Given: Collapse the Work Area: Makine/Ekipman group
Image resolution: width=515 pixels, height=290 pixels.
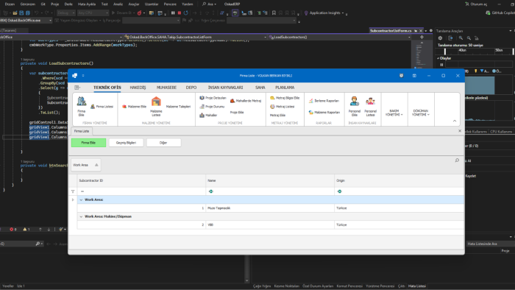Looking at the screenshot, I should click(x=81, y=216).
